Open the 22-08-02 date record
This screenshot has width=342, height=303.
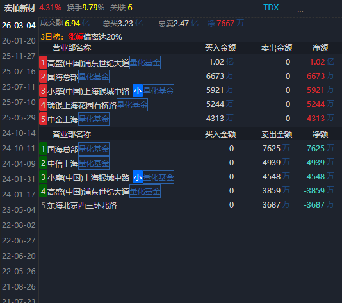(x=19, y=225)
